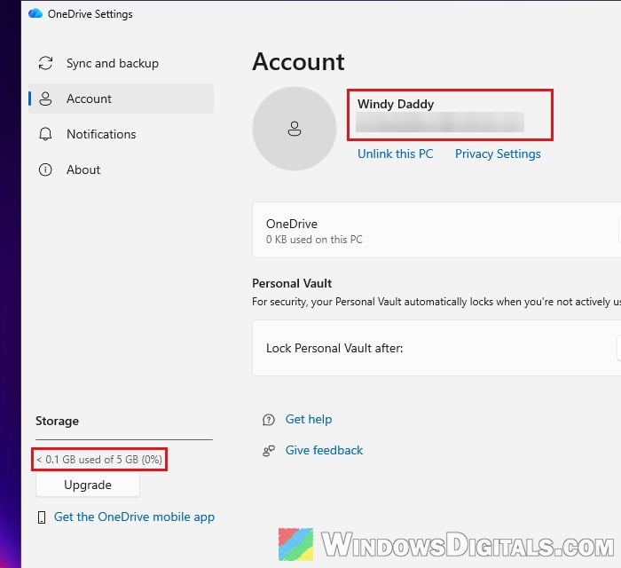Click the Get help question mark icon

[269, 420]
